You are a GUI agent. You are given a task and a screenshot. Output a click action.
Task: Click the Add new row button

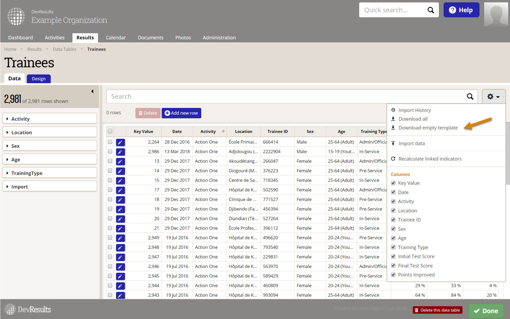pyautogui.click(x=181, y=113)
